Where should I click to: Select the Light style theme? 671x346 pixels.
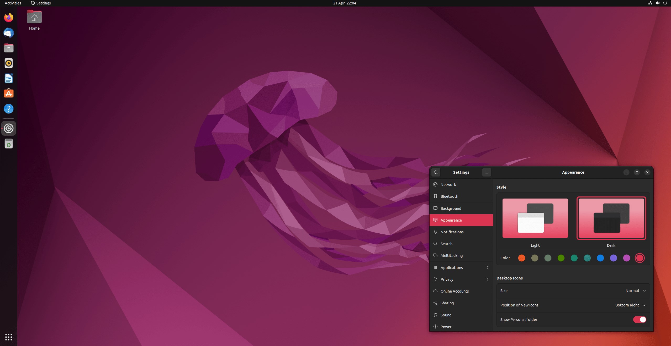535,218
